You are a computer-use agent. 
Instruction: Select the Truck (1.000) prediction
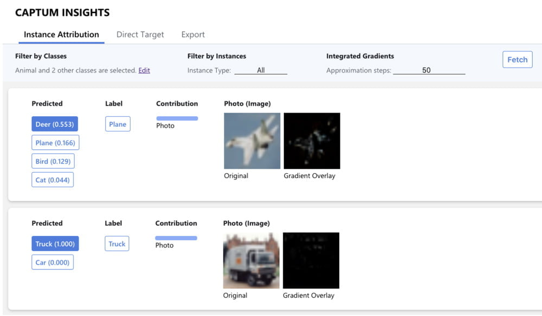55,244
